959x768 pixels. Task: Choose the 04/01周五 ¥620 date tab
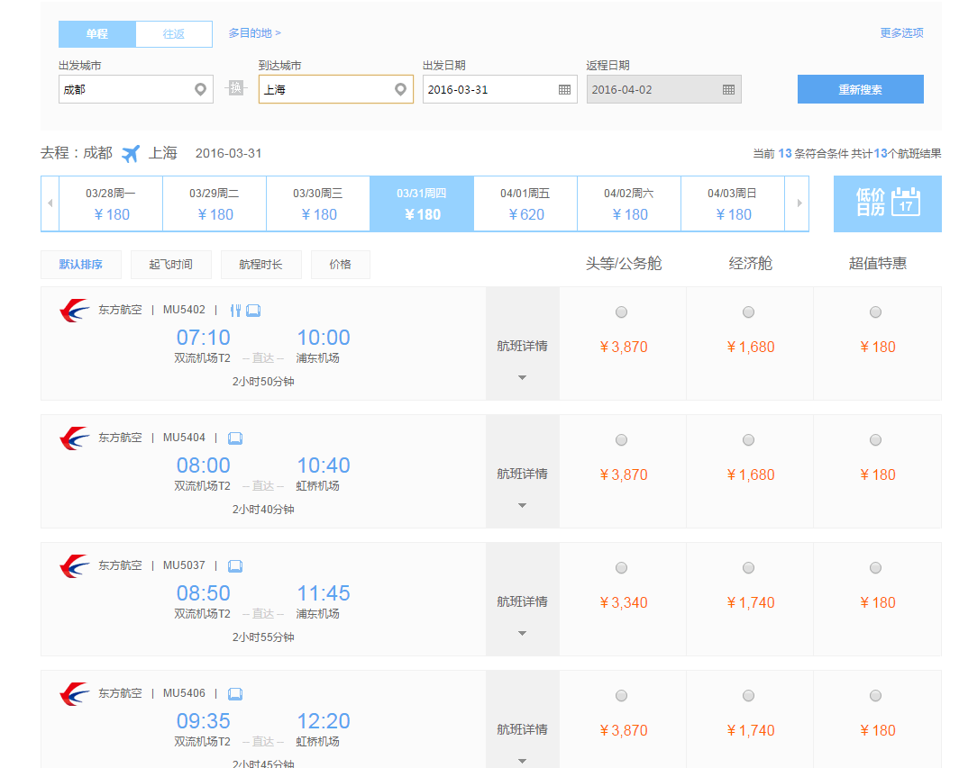click(x=525, y=203)
